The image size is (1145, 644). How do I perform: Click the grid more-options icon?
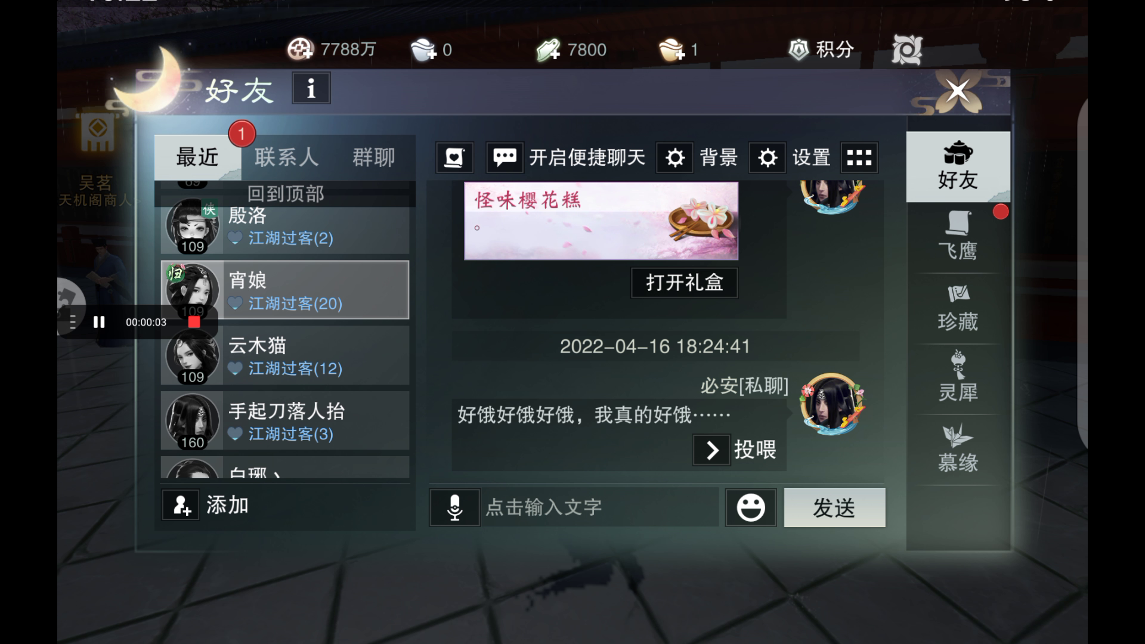[x=859, y=157]
